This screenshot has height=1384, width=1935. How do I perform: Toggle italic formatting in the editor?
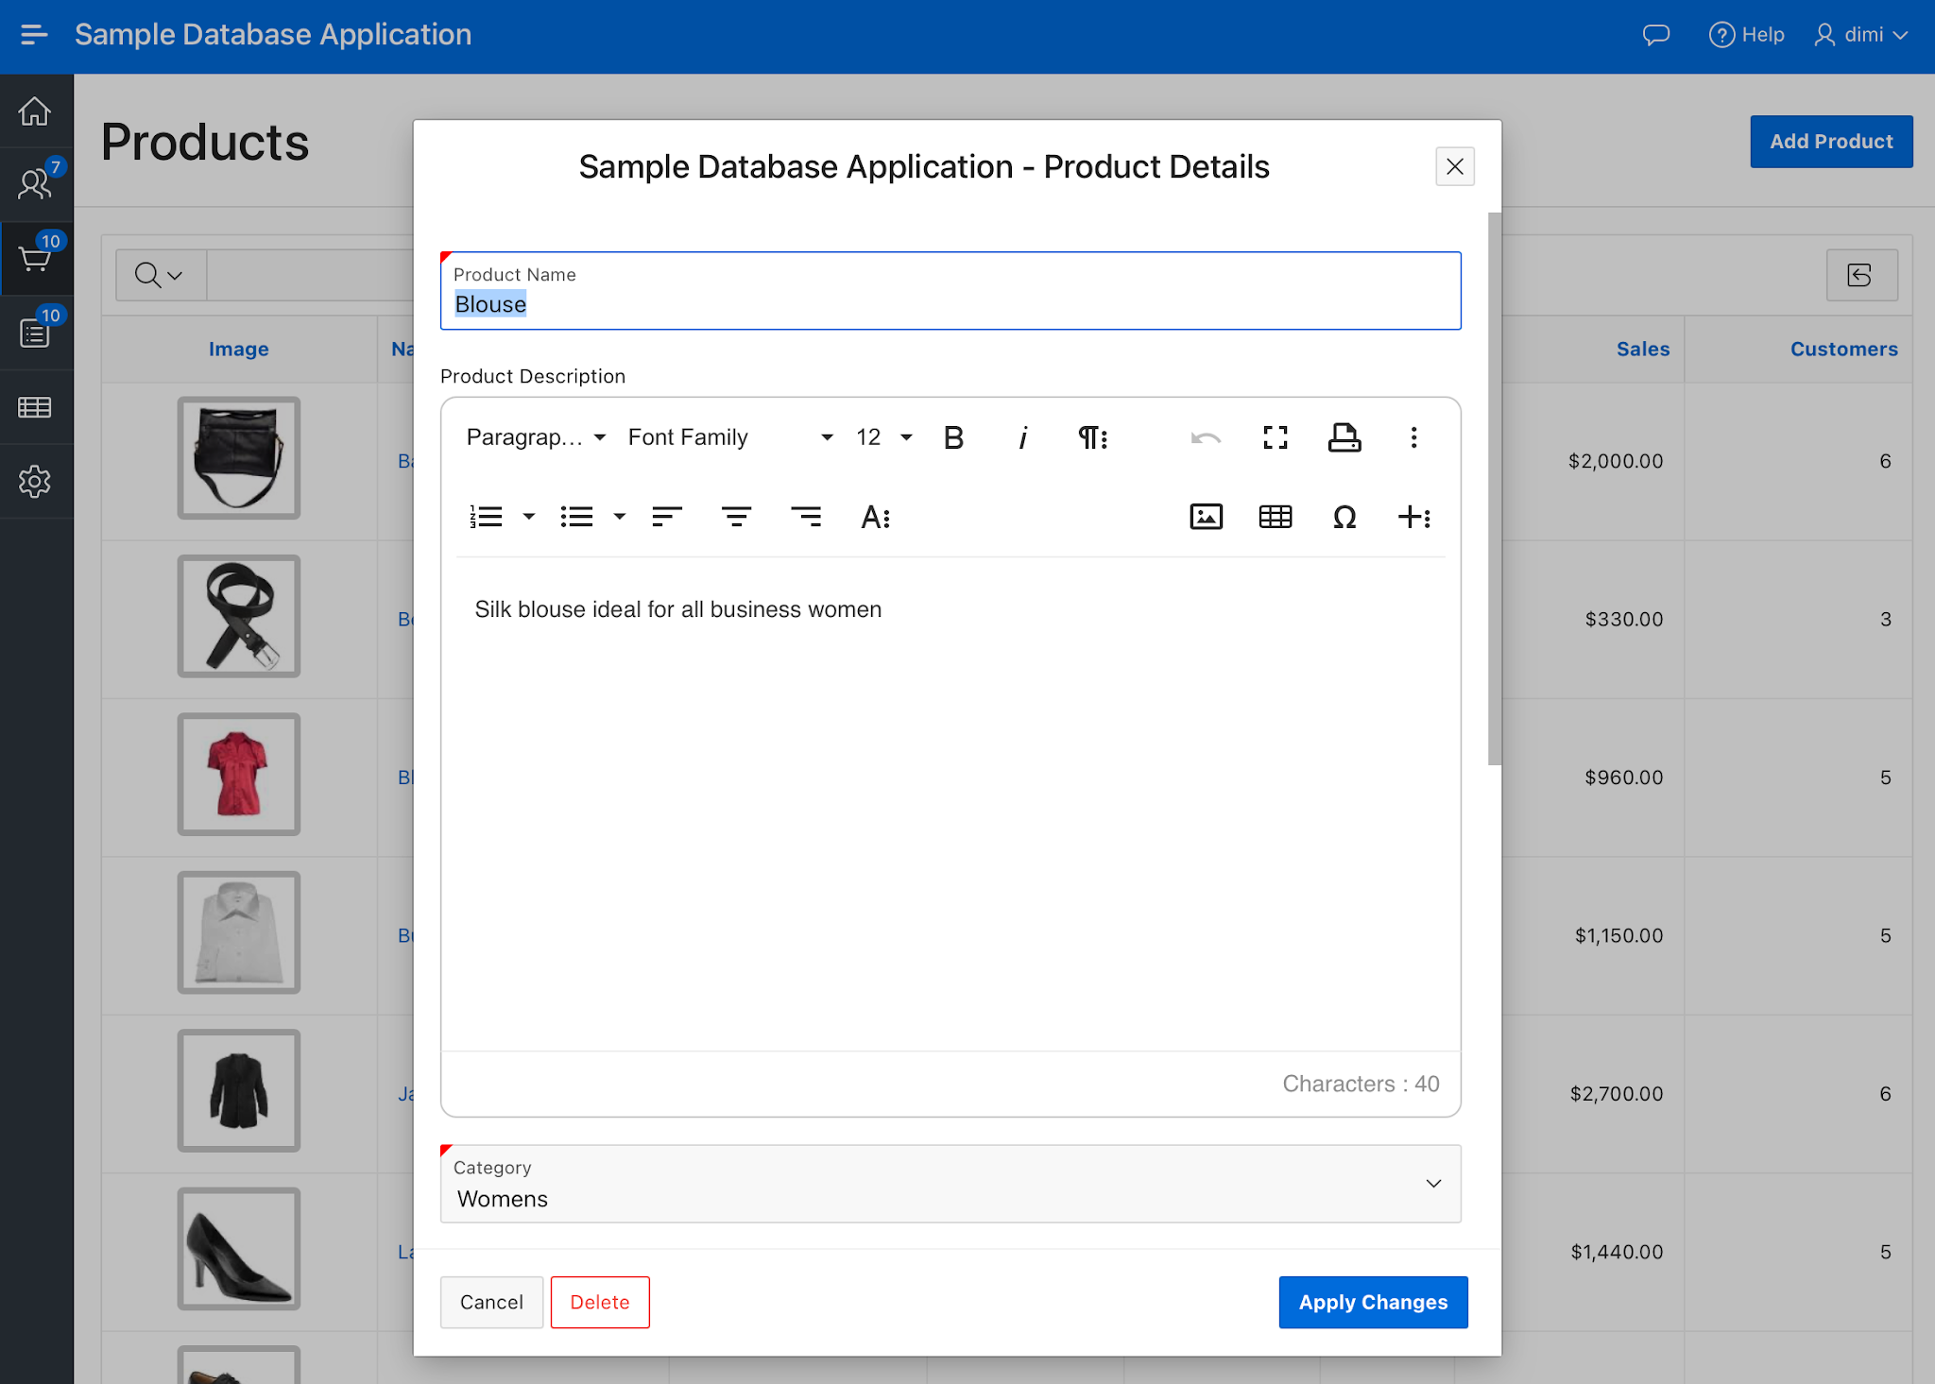(1023, 436)
